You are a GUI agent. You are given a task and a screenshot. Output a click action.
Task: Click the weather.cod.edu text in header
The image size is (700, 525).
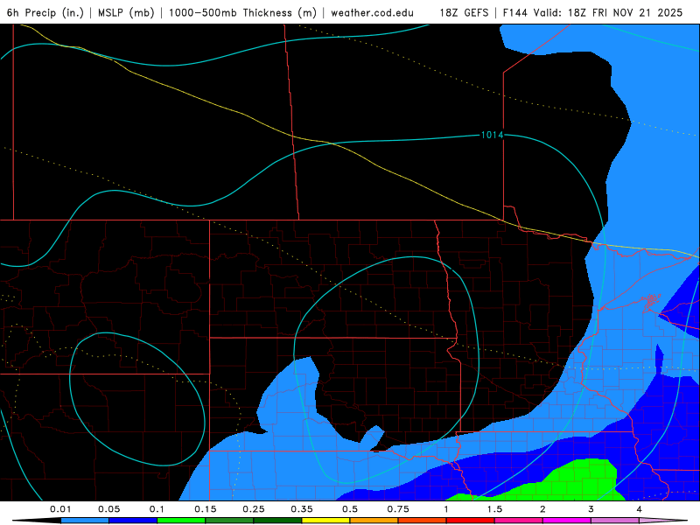pyautogui.click(x=372, y=12)
